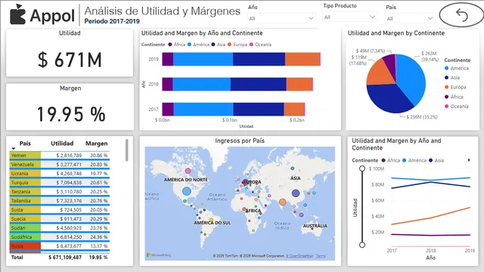Click the large North America map bubble
This screenshot has height=272, width=484.
[187, 191]
